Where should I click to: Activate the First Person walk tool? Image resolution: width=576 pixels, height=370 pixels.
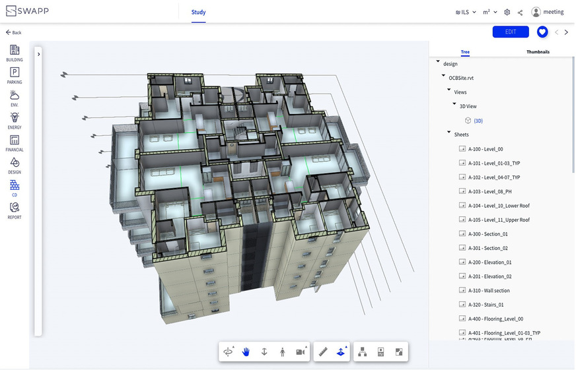[x=282, y=352]
